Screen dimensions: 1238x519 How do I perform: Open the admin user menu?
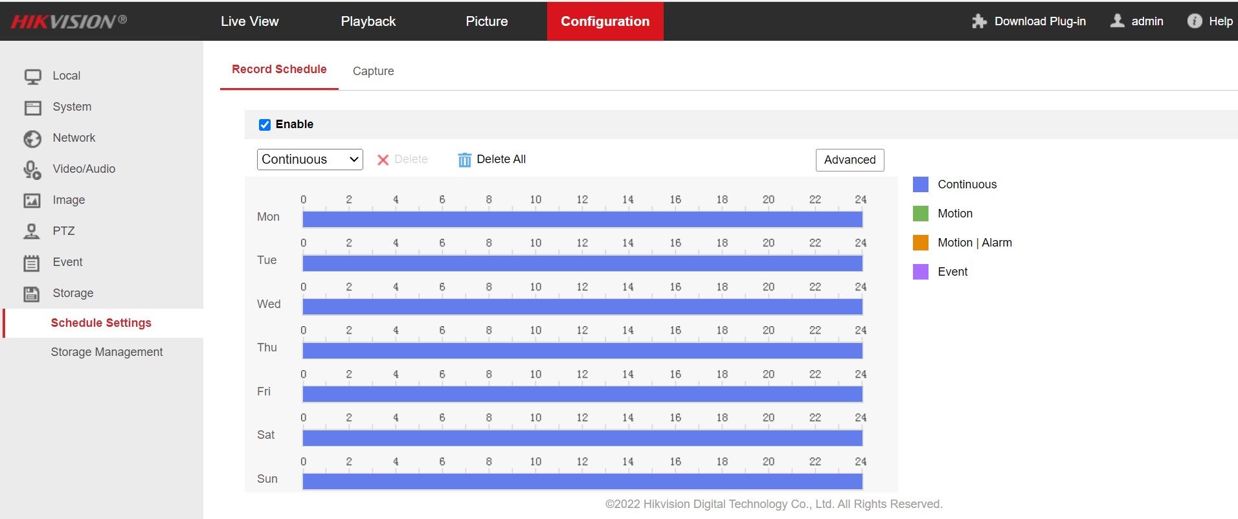[x=1137, y=21]
